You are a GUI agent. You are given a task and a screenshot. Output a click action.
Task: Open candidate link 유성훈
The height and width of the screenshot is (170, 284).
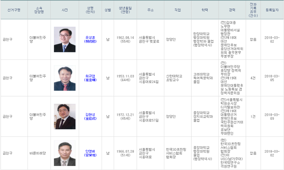point(90,39)
